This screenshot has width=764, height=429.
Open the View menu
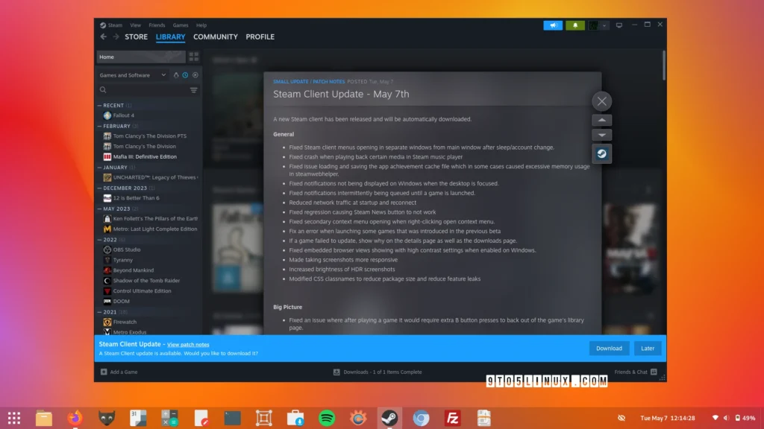click(x=136, y=25)
